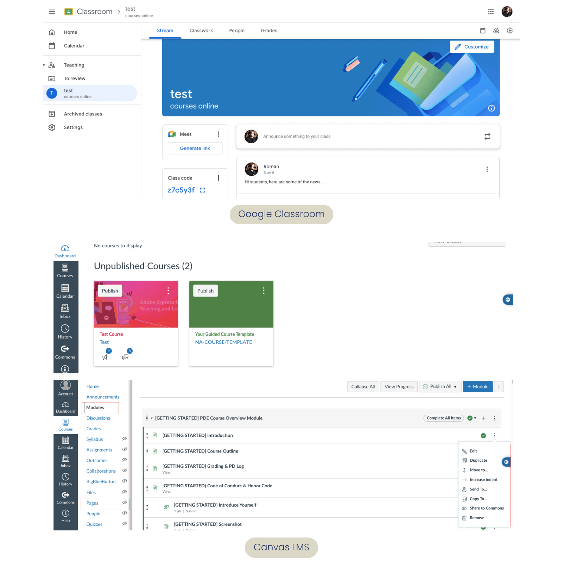Collapse the Teaching section arrow
The image size is (563, 563).
pyautogui.click(x=44, y=65)
